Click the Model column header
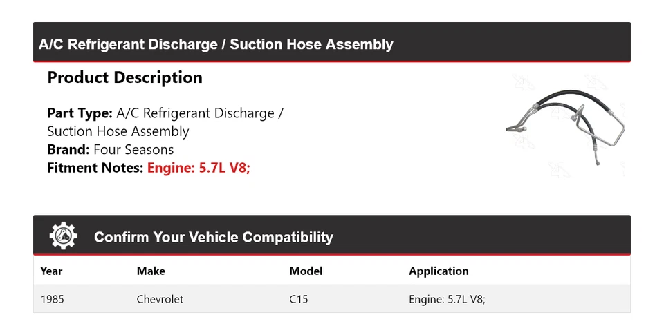This screenshot has height=335, width=664. coord(306,271)
